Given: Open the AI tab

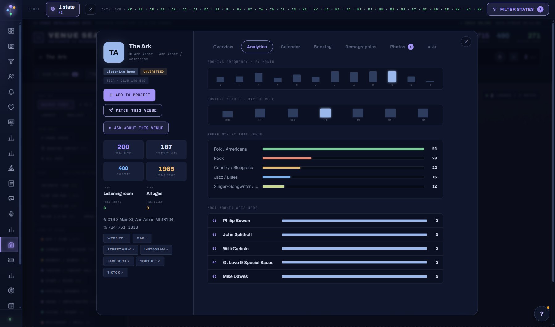Looking at the screenshot, I should [x=432, y=47].
